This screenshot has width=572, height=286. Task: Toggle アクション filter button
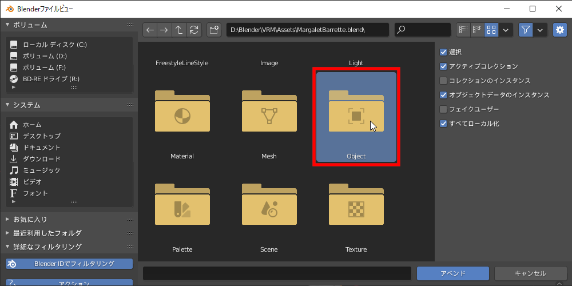(69, 283)
